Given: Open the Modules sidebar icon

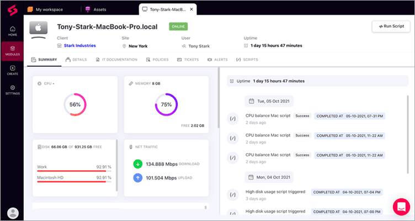Looking at the screenshot, I should click(x=12, y=50).
